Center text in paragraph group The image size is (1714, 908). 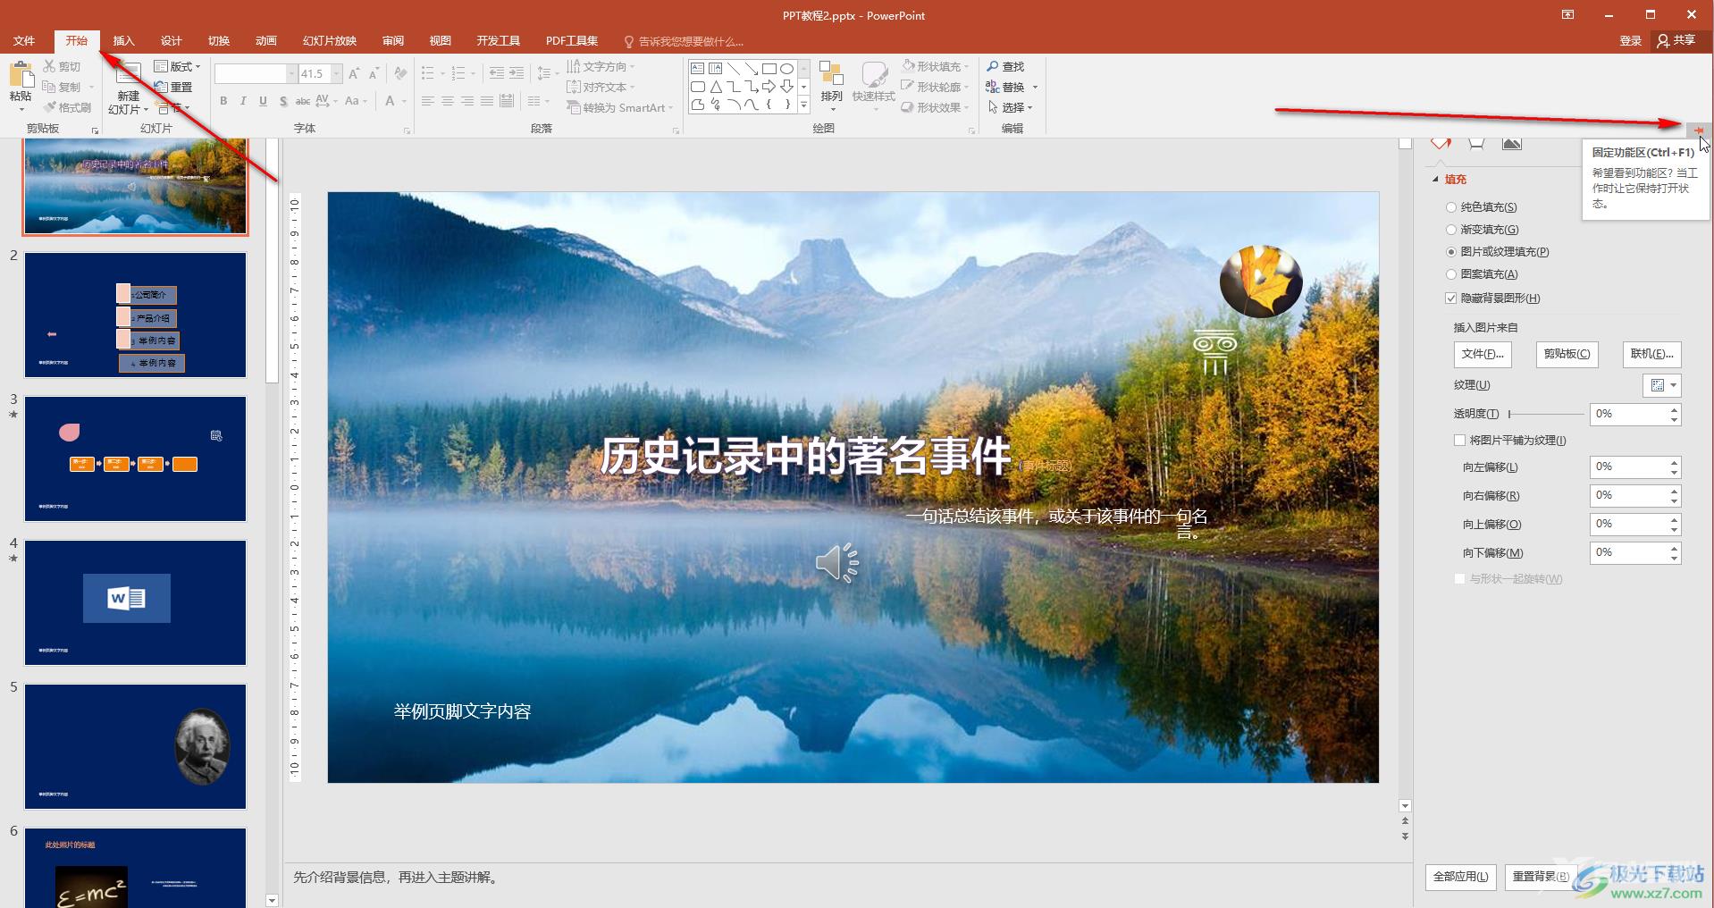click(x=448, y=101)
